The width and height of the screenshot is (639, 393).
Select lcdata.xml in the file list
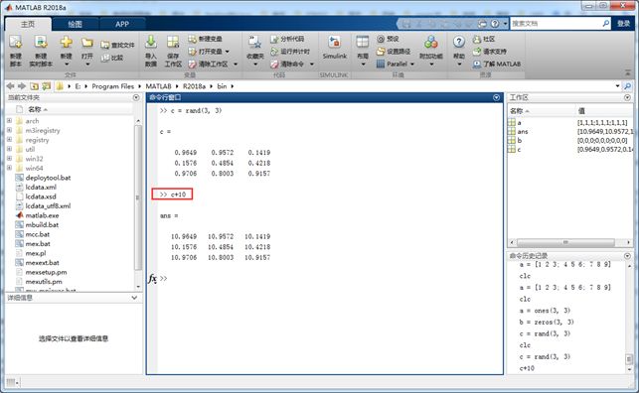(41, 188)
